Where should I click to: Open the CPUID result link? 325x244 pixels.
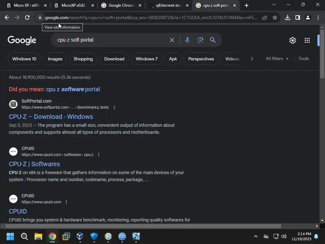pyautogui.click(x=18, y=211)
